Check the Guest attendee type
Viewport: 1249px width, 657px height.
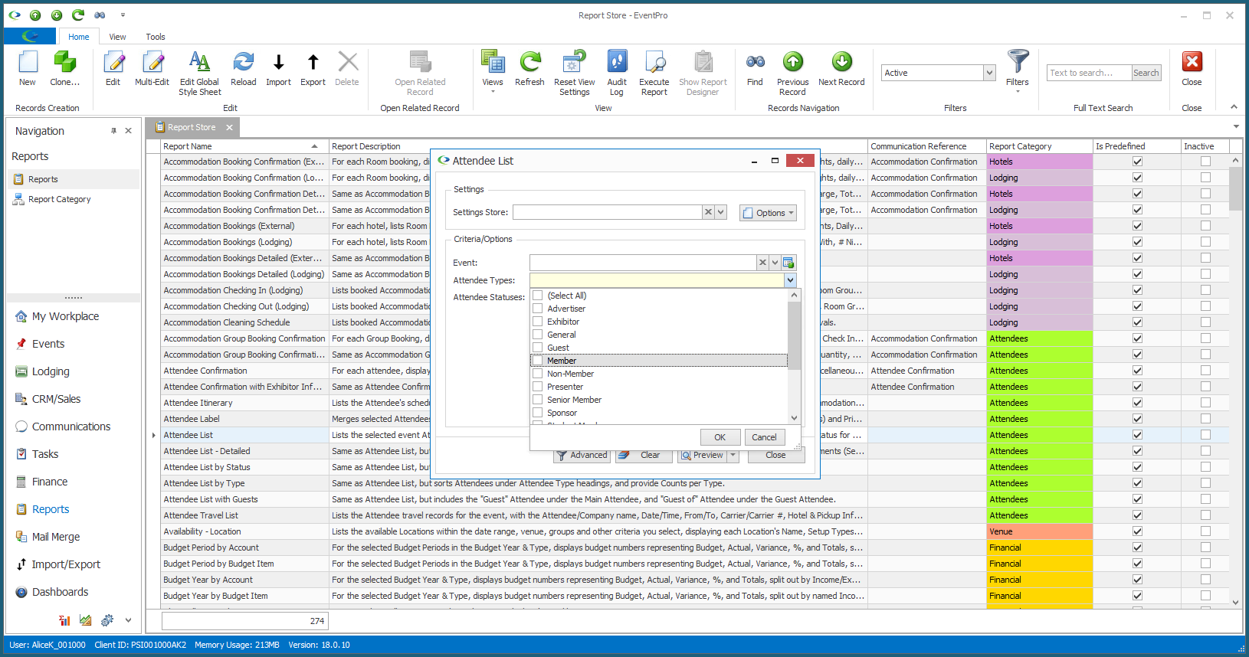point(538,348)
